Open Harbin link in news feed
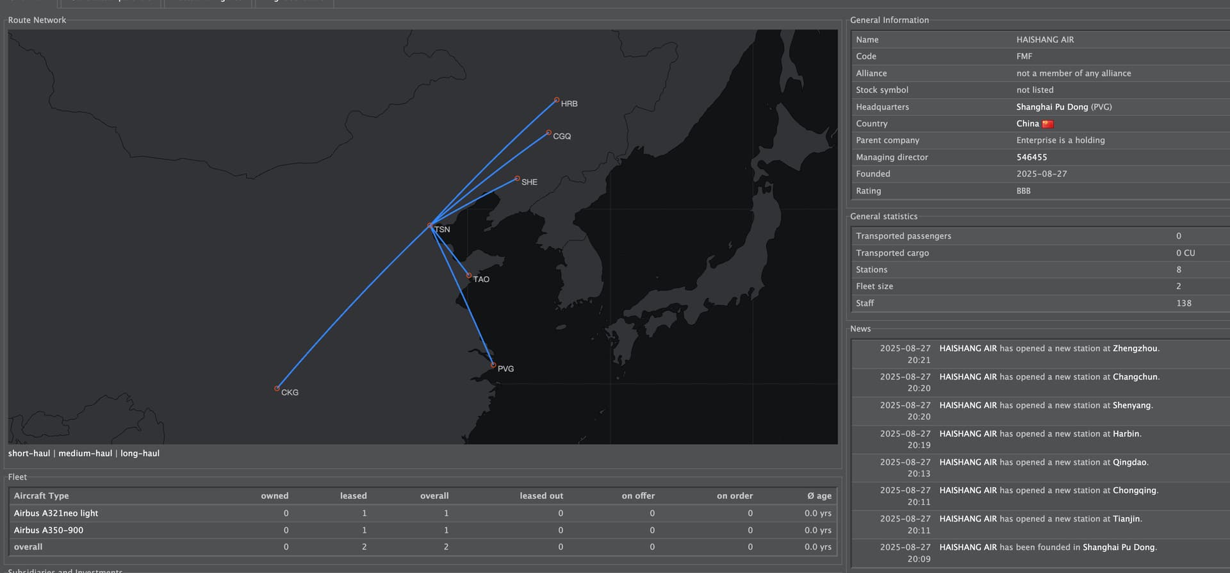The height and width of the screenshot is (573, 1230). 1126,434
